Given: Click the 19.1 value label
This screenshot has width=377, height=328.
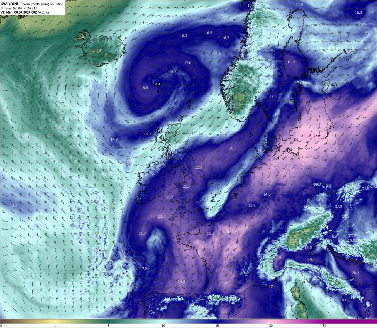Looking at the screenshot, I should [311, 259].
